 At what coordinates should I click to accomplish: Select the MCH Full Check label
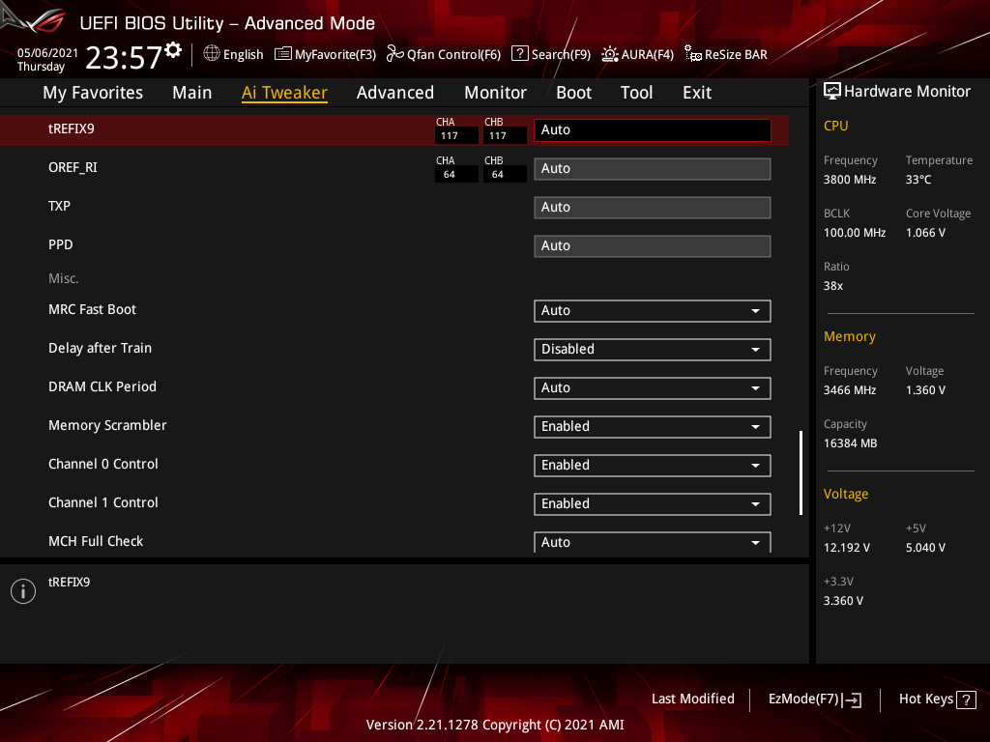(x=96, y=541)
